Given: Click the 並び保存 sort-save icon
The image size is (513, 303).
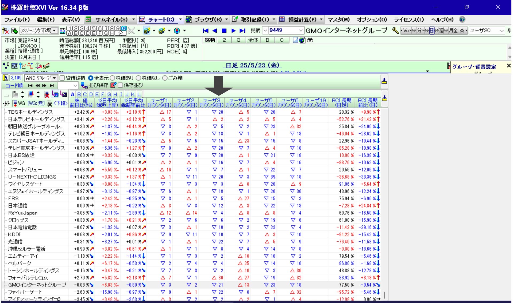Looking at the screenshot, I should [x=84, y=85].
